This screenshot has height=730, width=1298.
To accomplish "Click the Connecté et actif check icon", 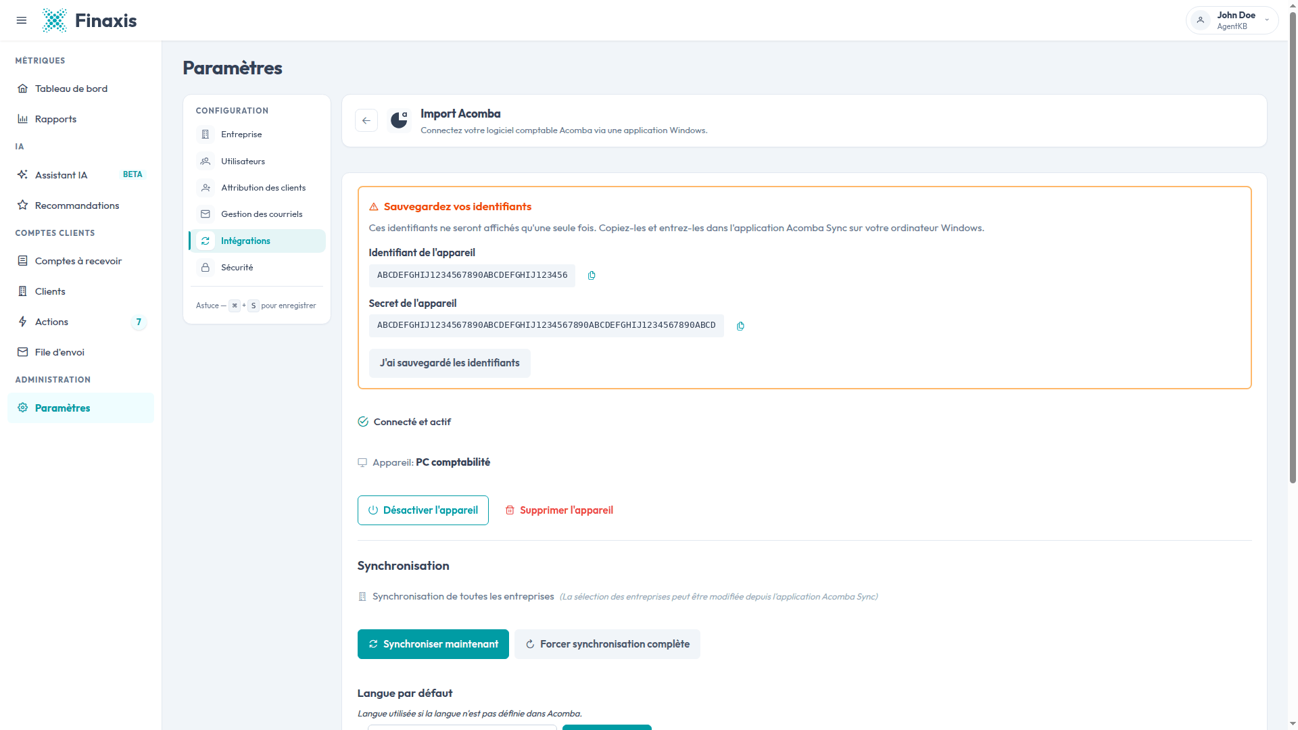I will coord(363,422).
